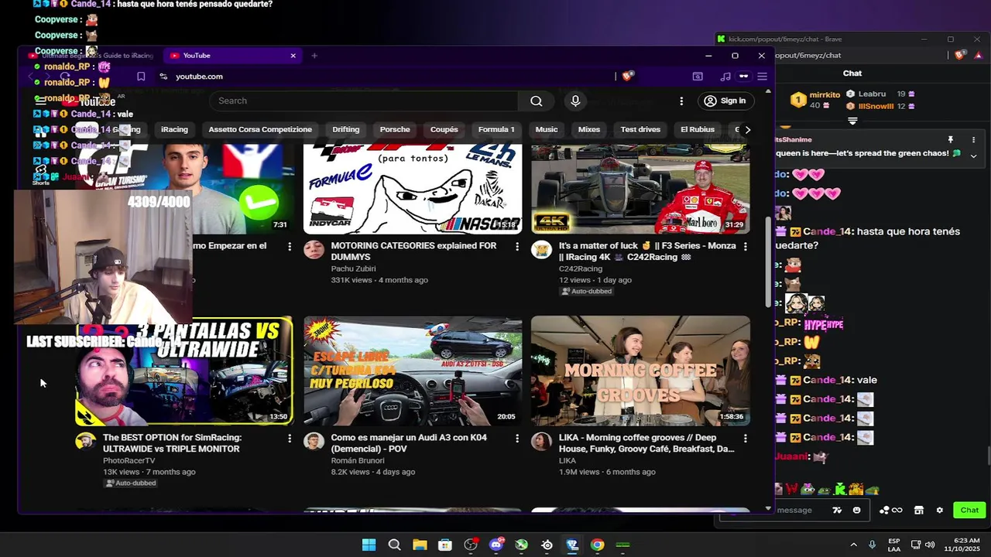
Task: Click the bookmark icon in the address bar
Action: point(141,76)
